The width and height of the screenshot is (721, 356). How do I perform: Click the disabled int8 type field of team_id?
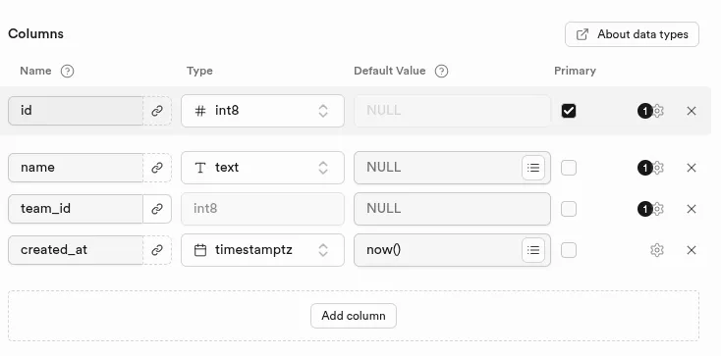(262, 209)
